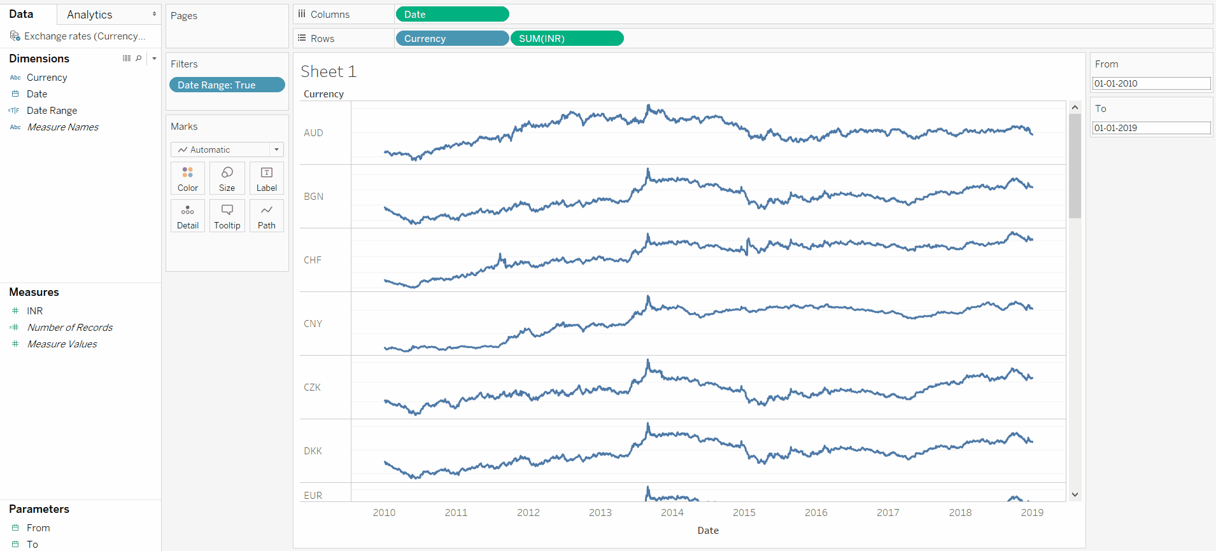The width and height of the screenshot is (1216, 551).
Task: Click the 2010 axis tick label
Action: click(384, 513)
